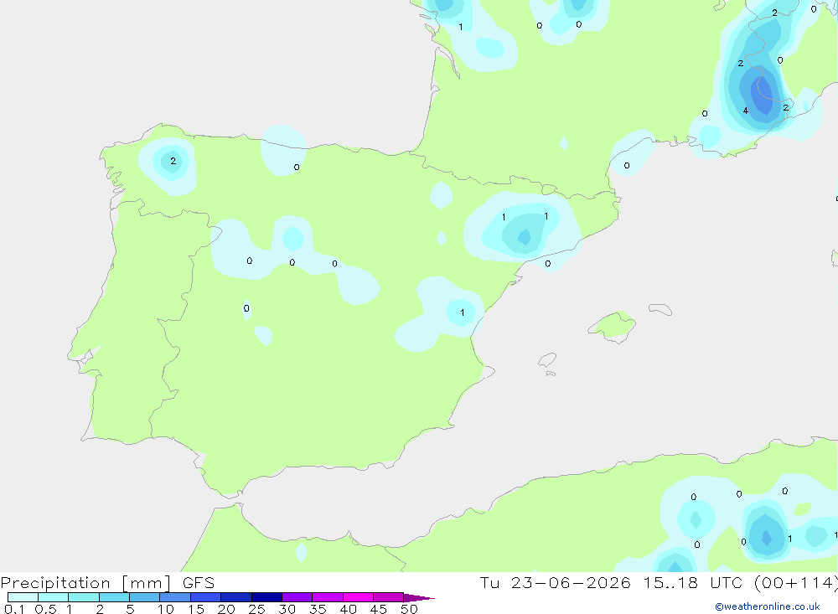The image size is (838, 614).
Task: Click legend scale label '15'
Action: tap(196, 609)
